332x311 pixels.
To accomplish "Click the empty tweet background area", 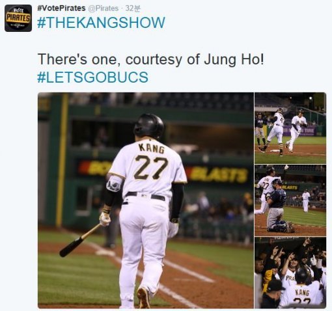I will point(239,44).
